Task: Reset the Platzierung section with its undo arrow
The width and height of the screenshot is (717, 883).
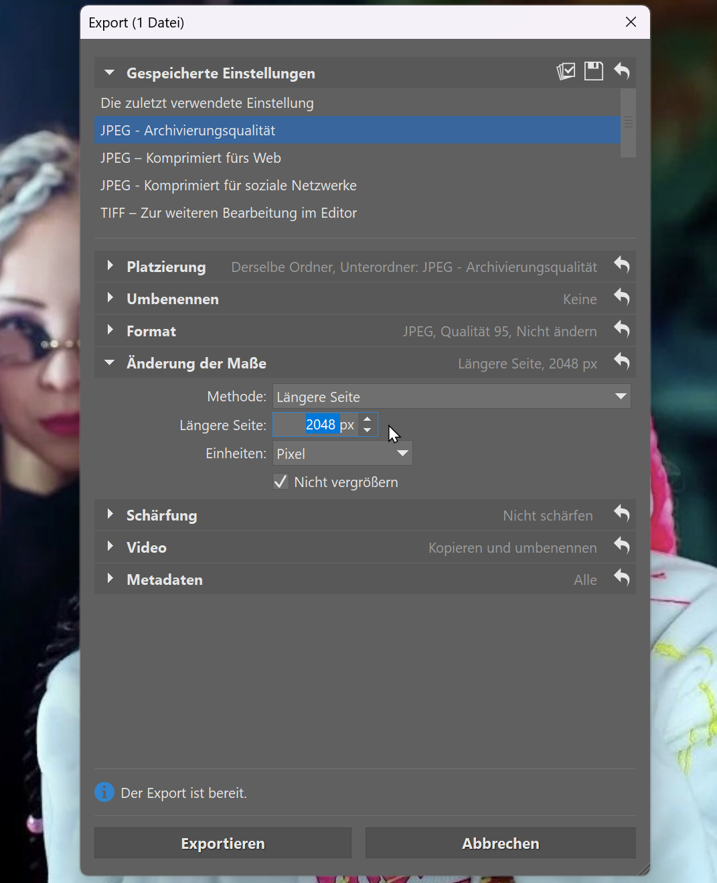Action: coord(622,265)
